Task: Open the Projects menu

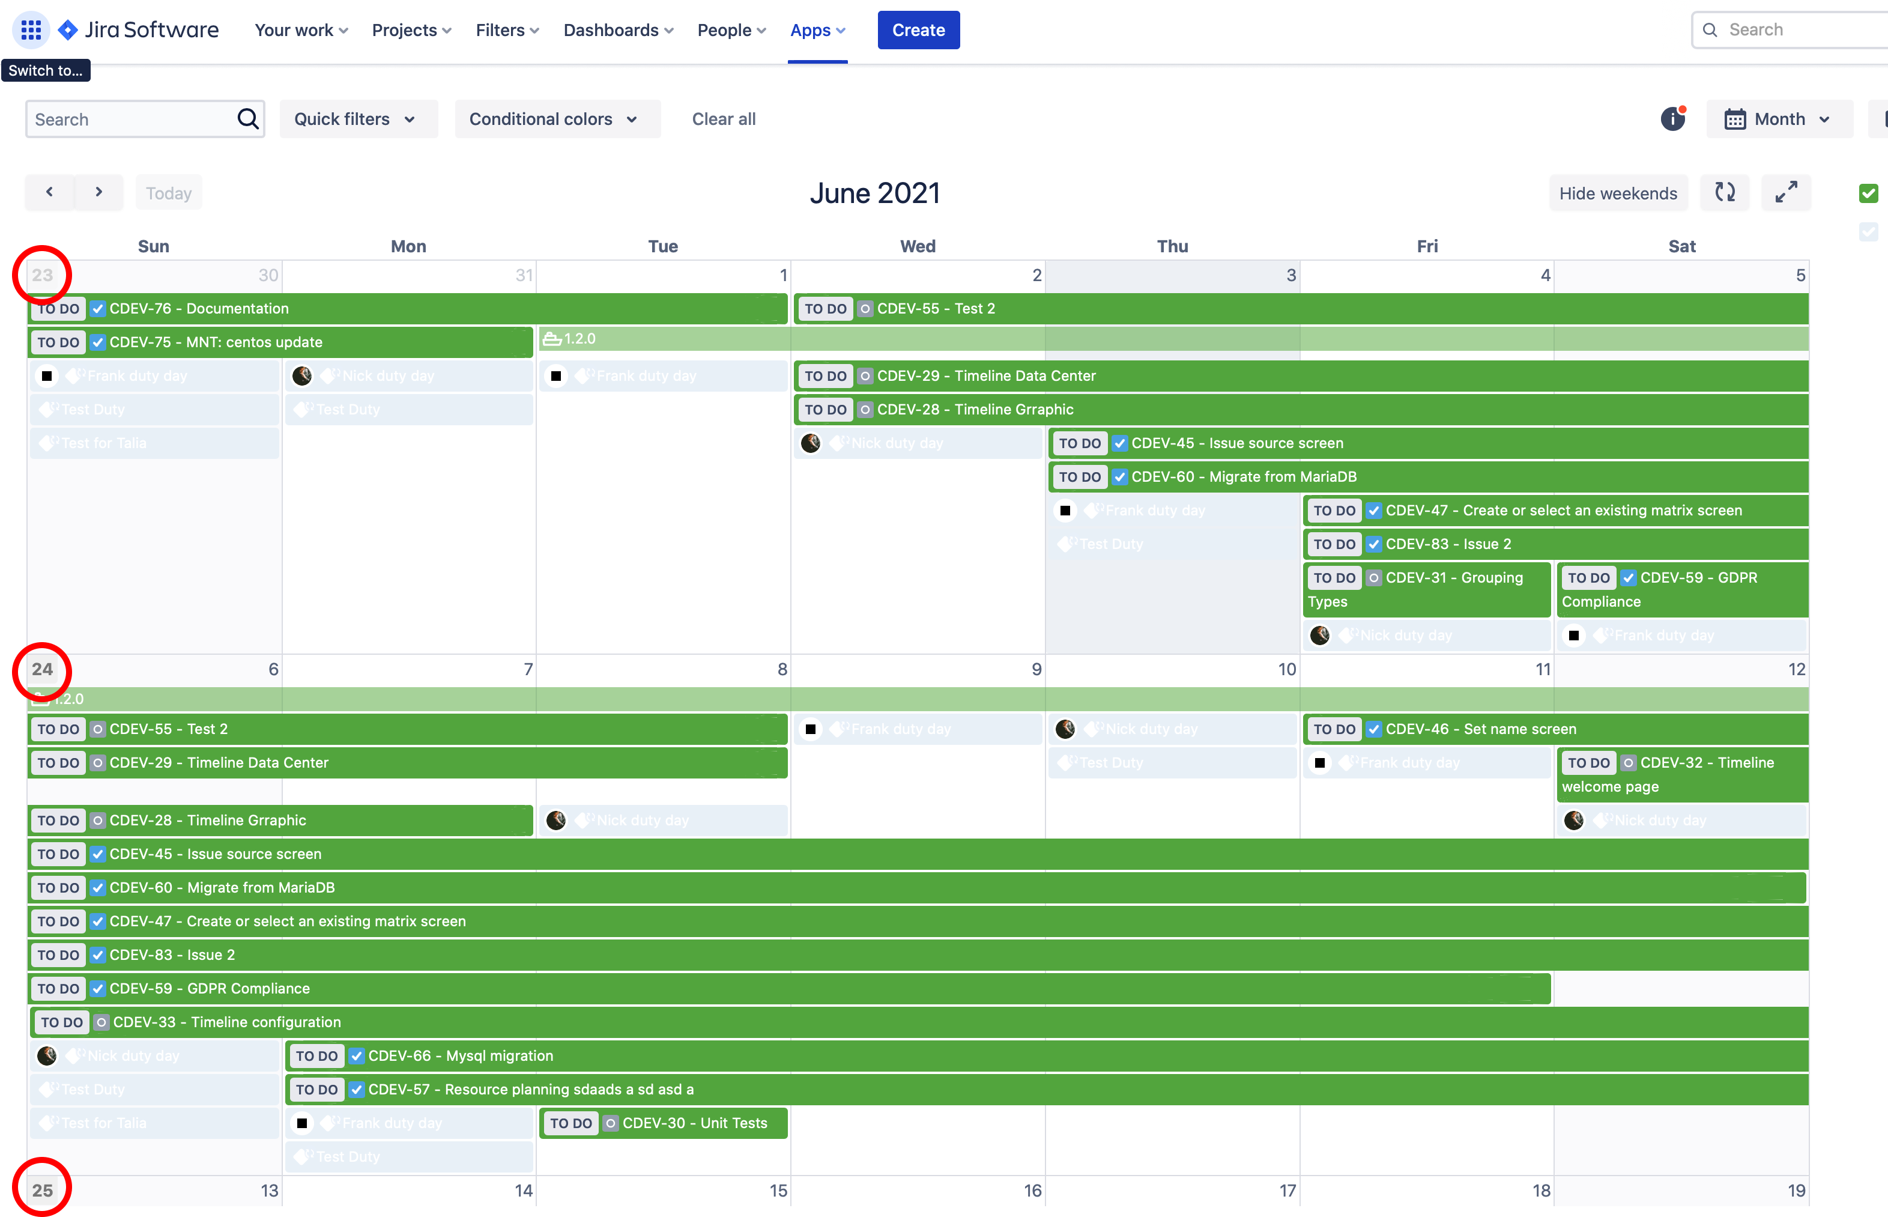Action: point(411,30)
